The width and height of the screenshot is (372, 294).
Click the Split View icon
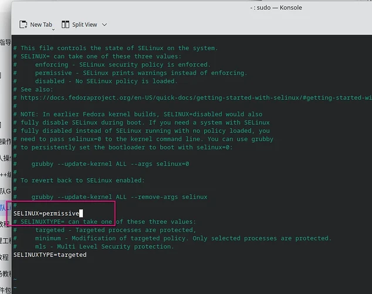tap(65, 25)
